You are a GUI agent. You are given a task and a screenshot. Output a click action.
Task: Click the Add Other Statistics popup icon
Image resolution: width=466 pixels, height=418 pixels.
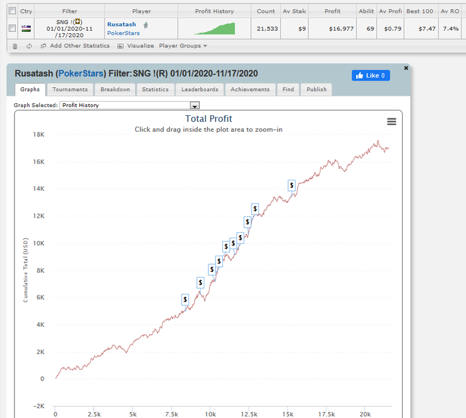tap(43, 46)
